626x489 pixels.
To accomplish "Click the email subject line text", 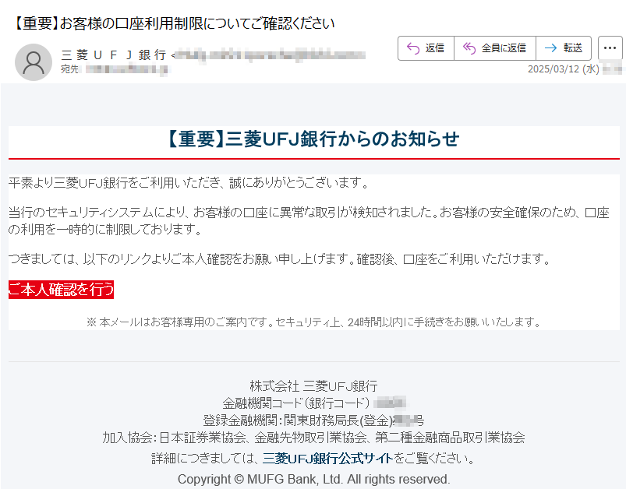I will point(173,23).
